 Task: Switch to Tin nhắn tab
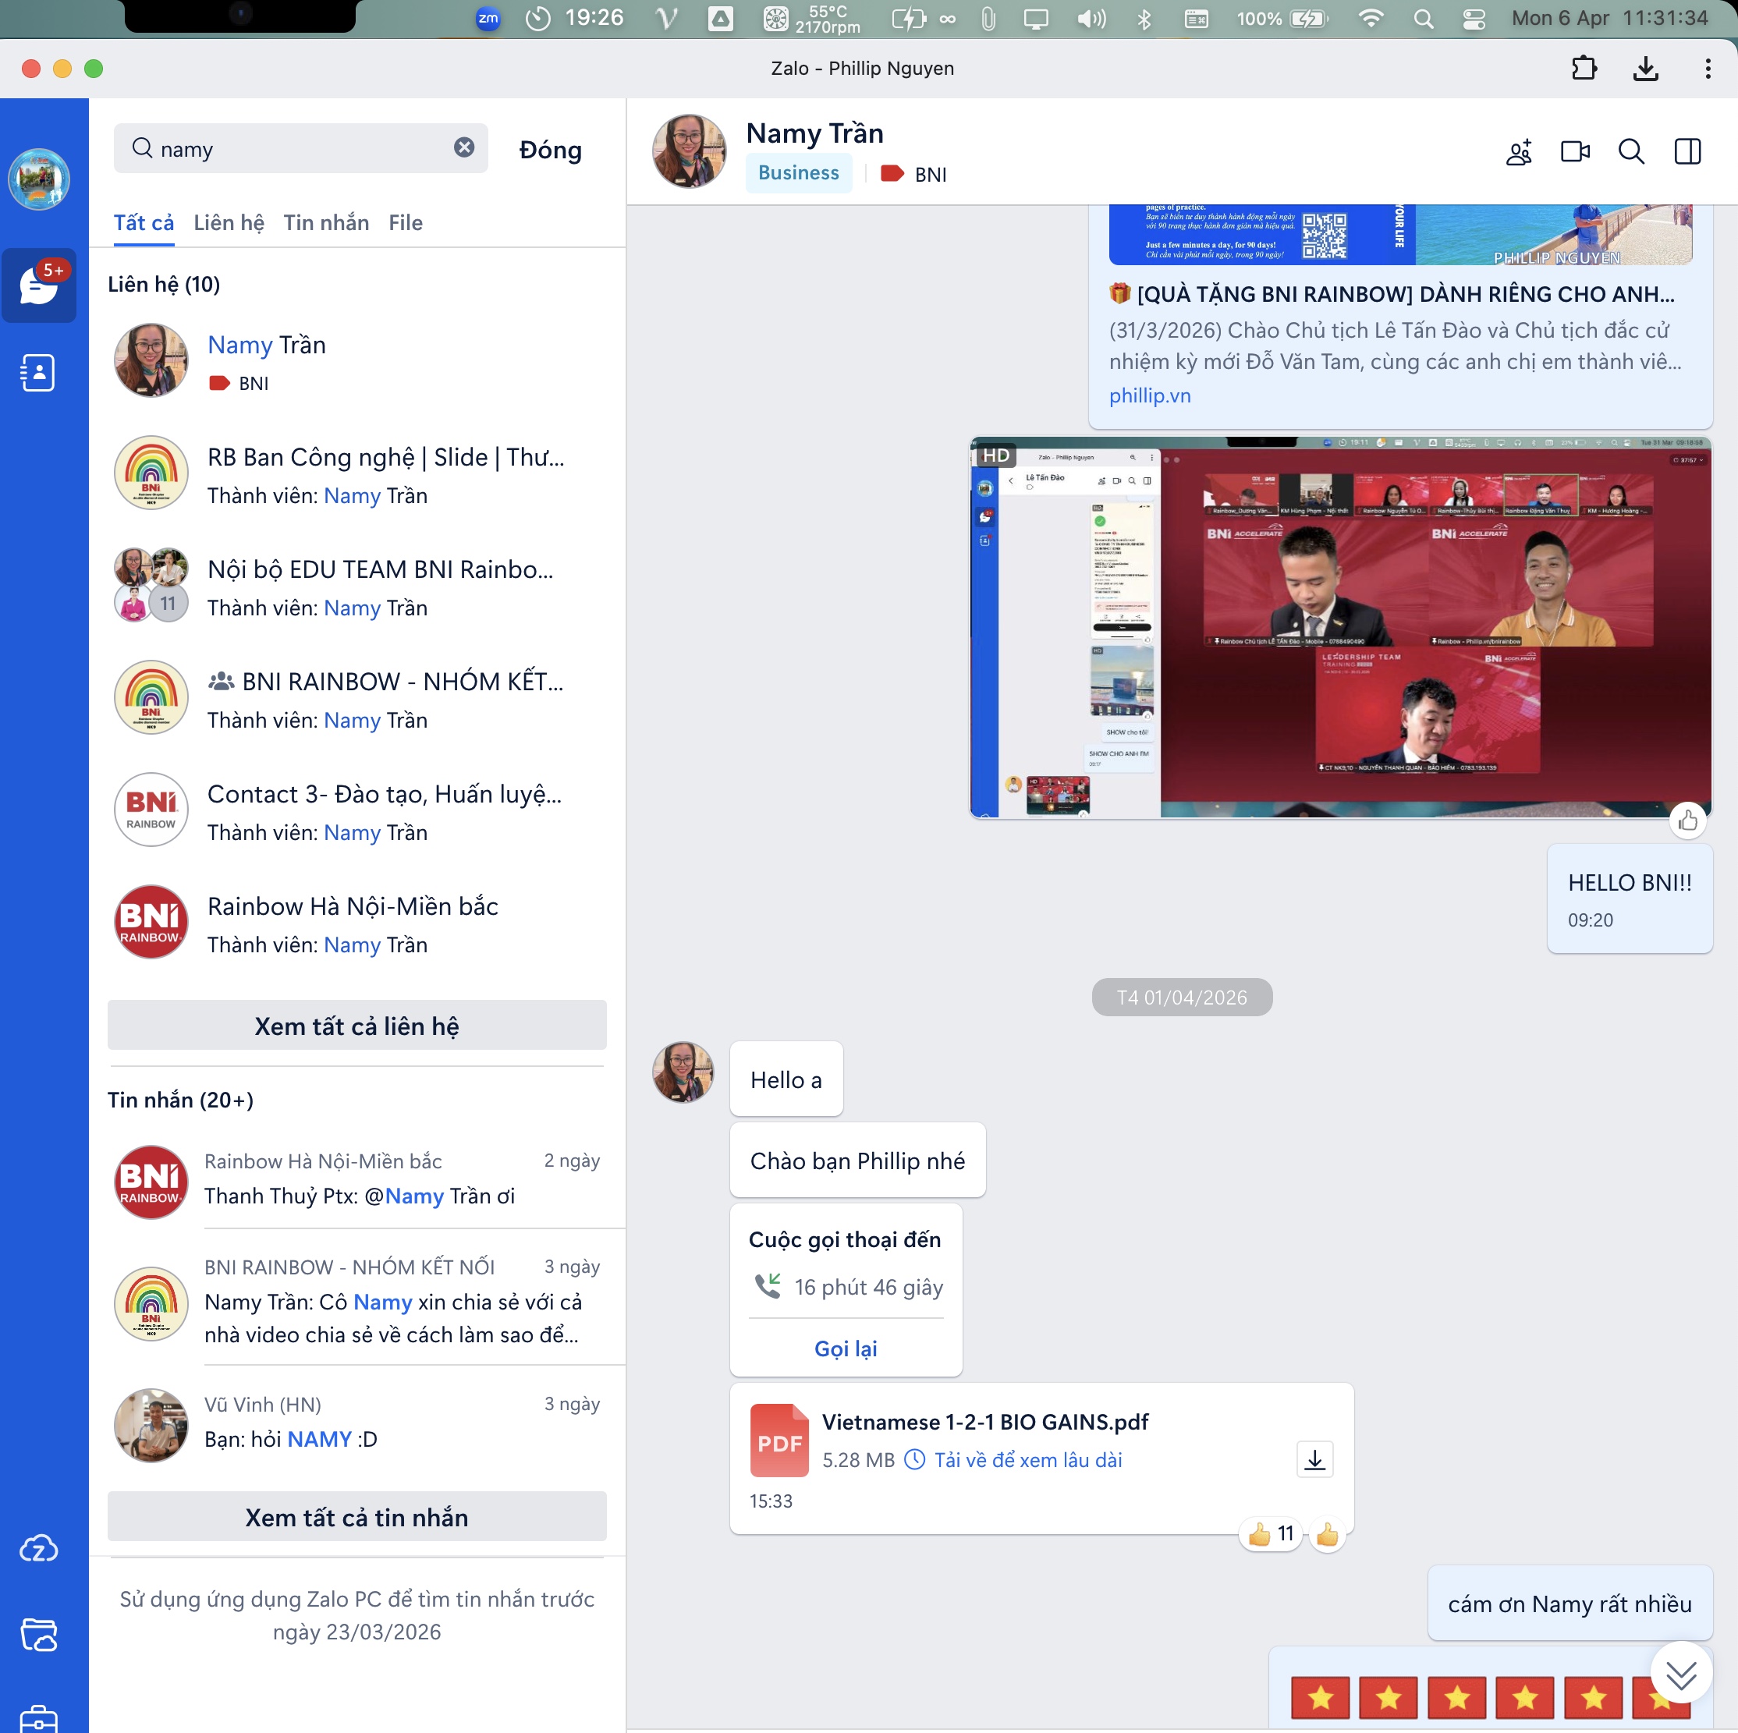[x=325, y=222]
